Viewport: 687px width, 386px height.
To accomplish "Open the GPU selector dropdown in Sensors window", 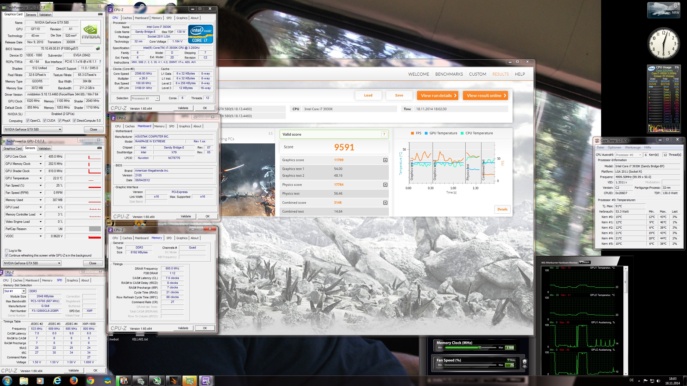I will pos(32,263).
